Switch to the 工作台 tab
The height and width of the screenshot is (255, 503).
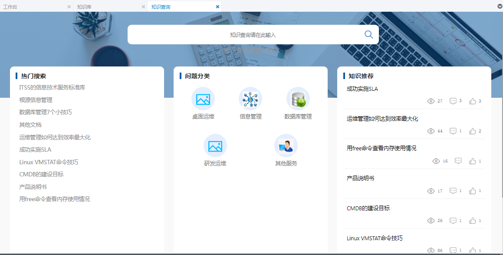point(13,7)
